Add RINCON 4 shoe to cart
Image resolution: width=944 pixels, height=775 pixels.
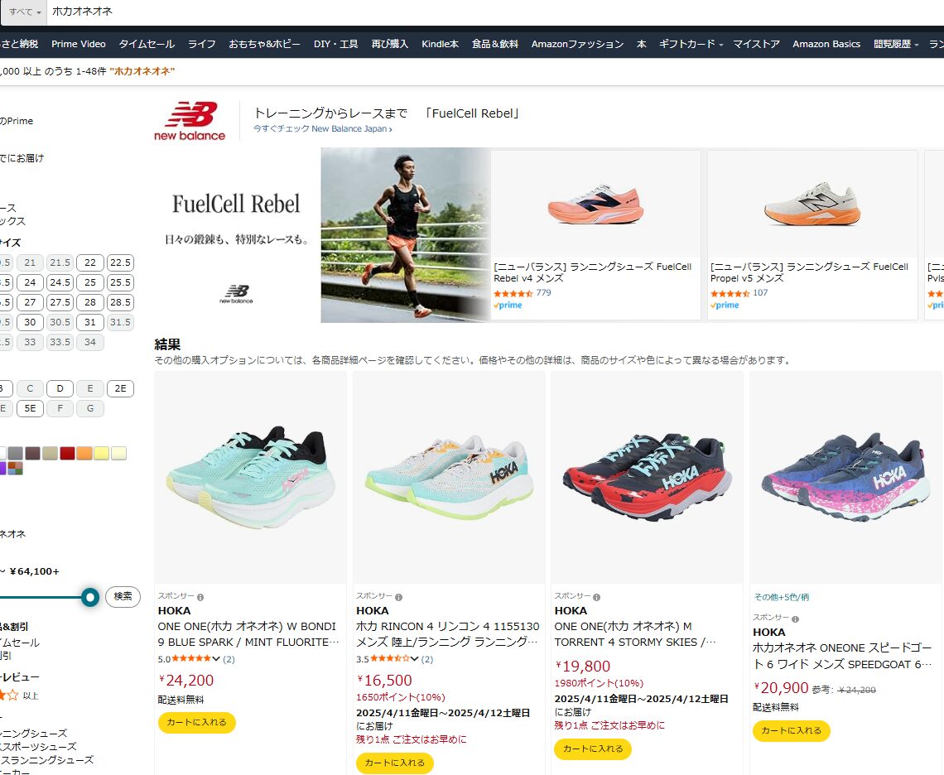(x=395, y=763)
